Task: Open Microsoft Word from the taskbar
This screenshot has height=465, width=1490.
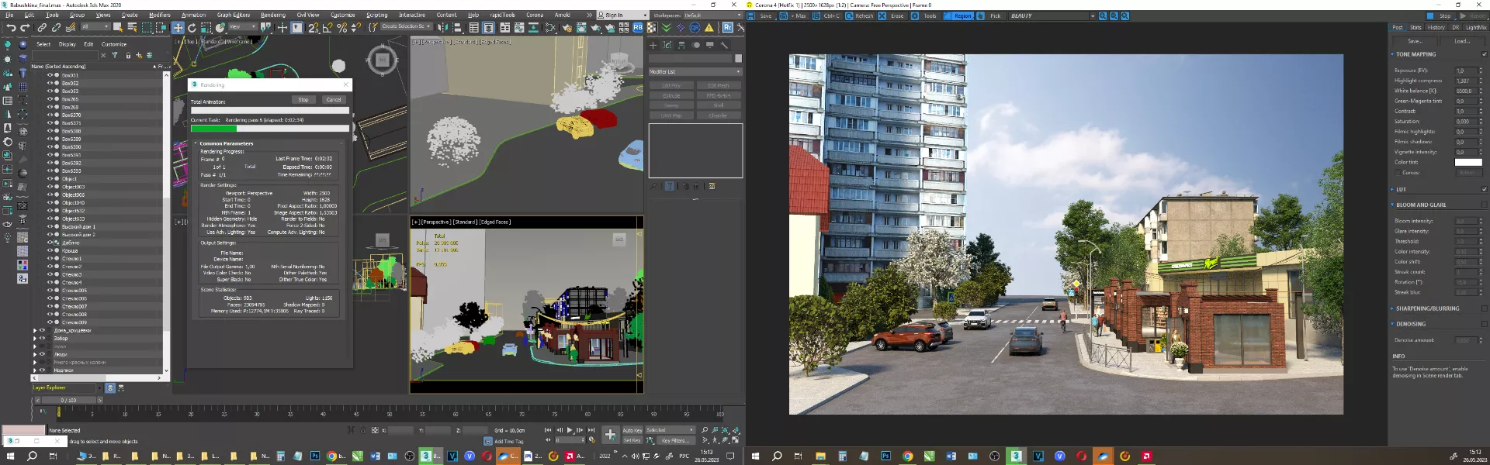Action: pos(376,456)
